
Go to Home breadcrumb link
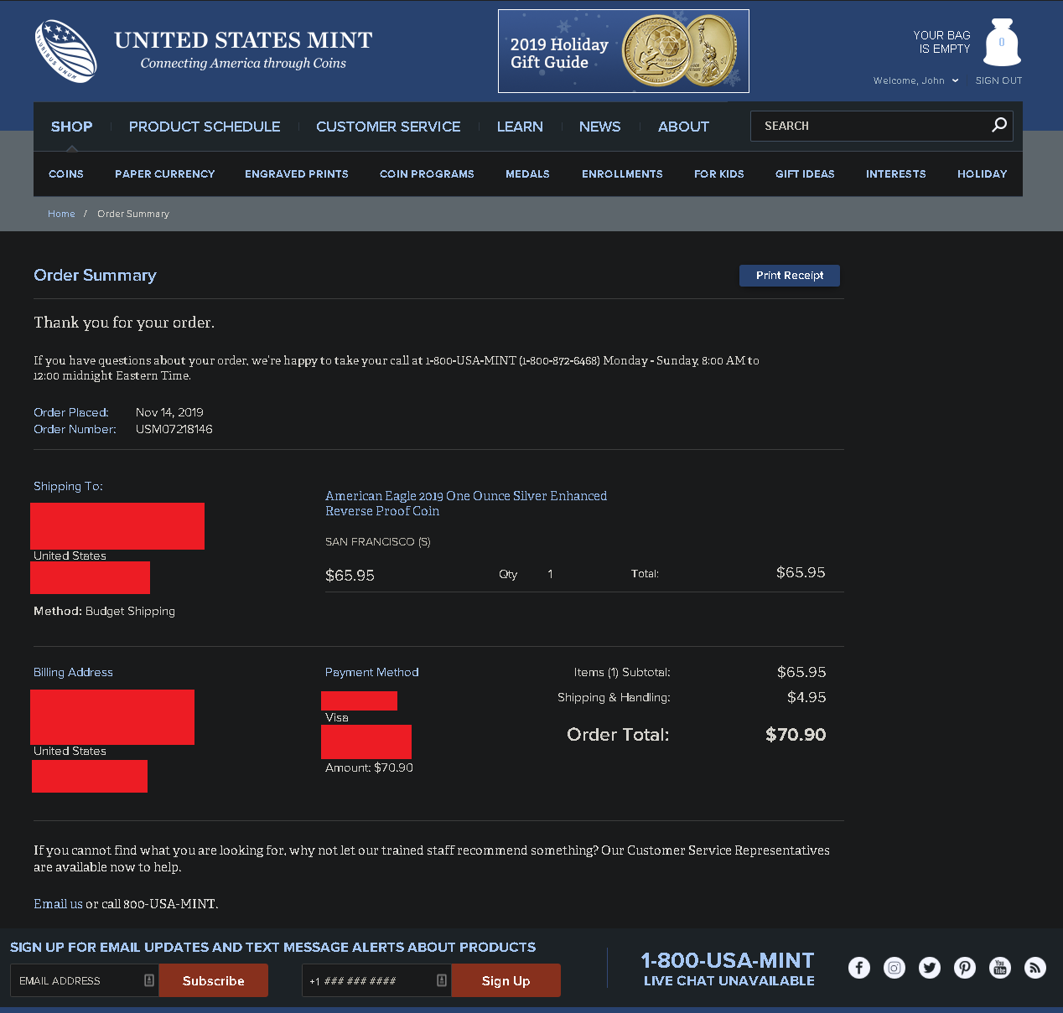point(61,214)
